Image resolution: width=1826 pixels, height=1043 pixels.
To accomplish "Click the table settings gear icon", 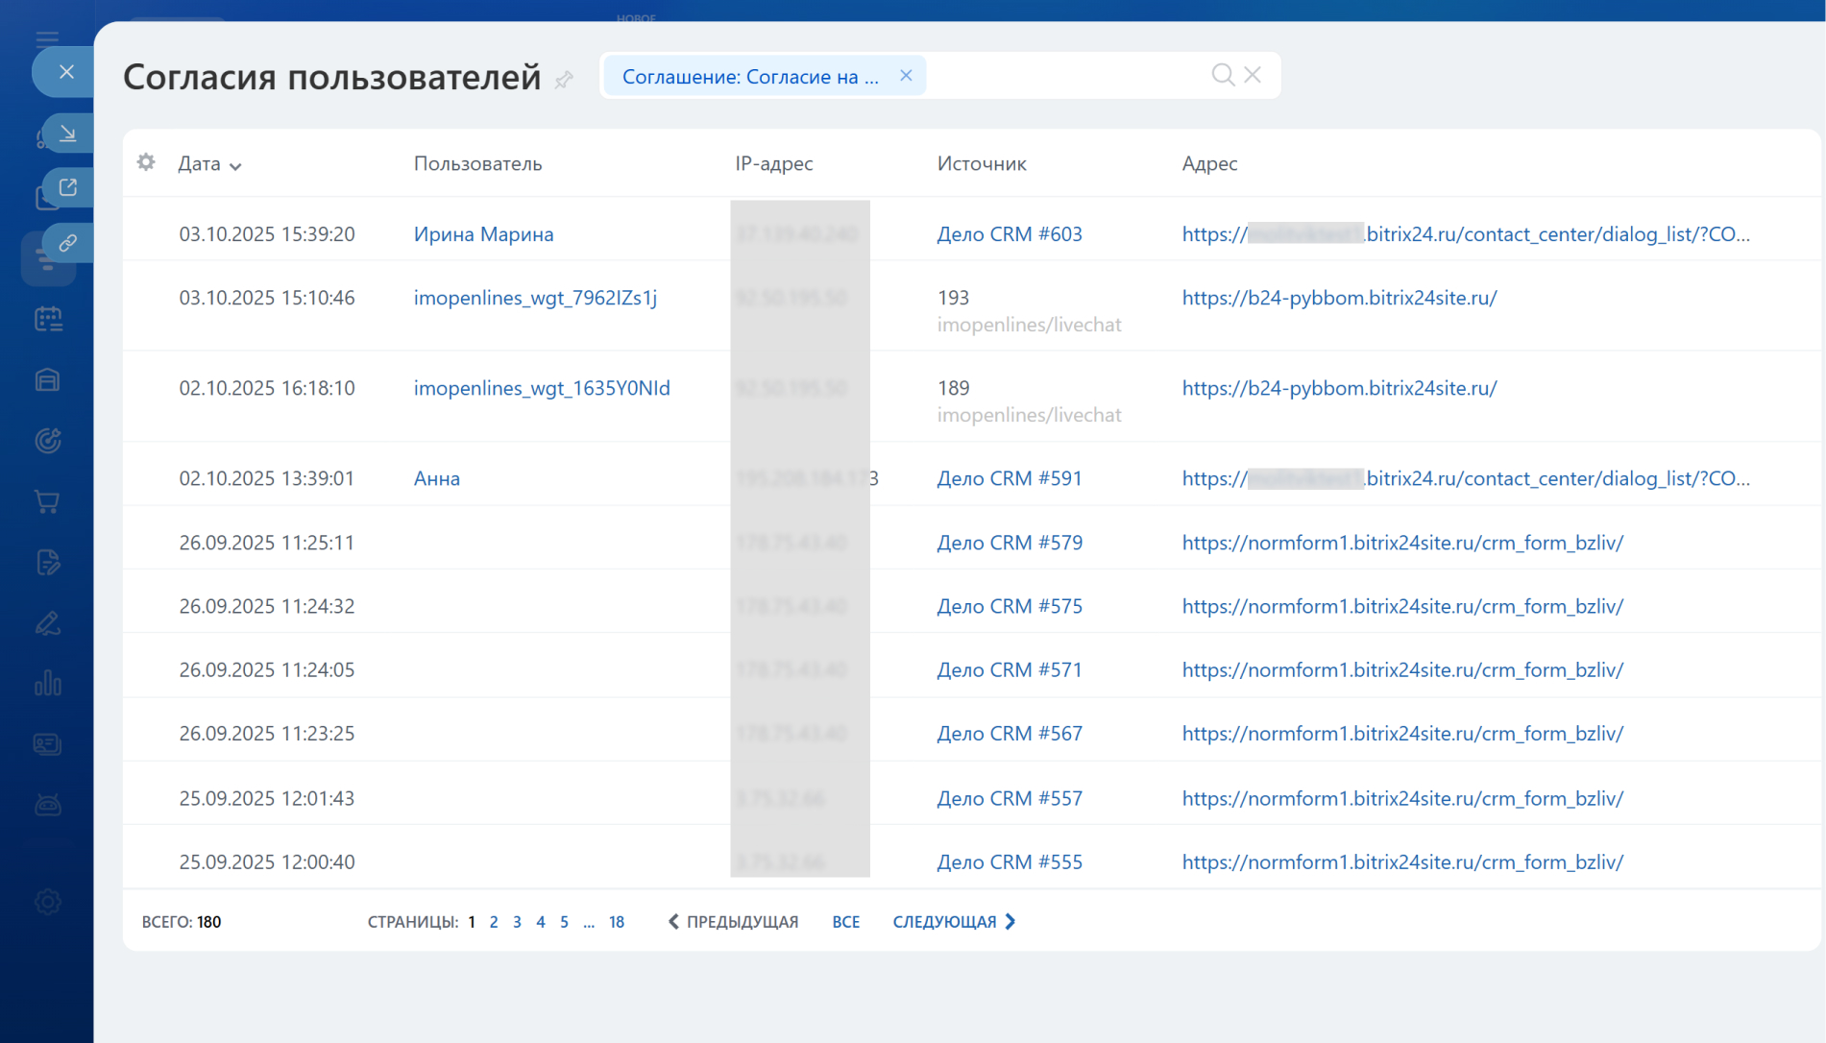I will click(146, 162).
